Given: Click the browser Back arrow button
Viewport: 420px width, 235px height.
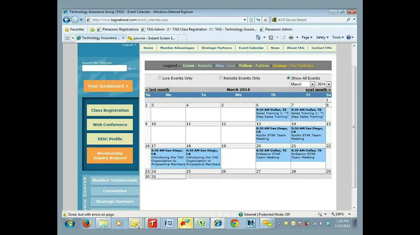Looking at the screenshot, I should pos(66,20).
